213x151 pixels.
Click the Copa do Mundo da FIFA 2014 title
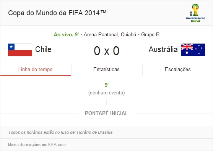click(x=57, y=13)
